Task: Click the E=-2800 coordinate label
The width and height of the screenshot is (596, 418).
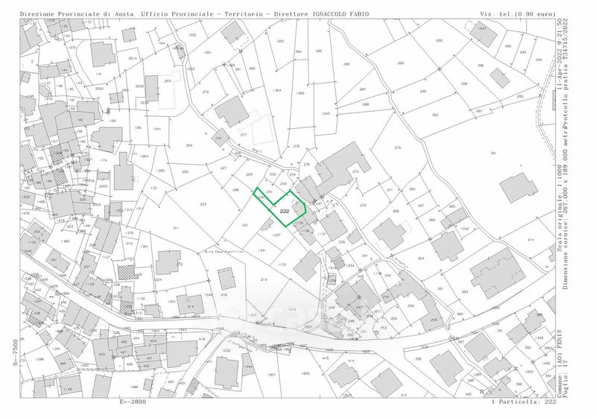Action: (x=133, y=401)
